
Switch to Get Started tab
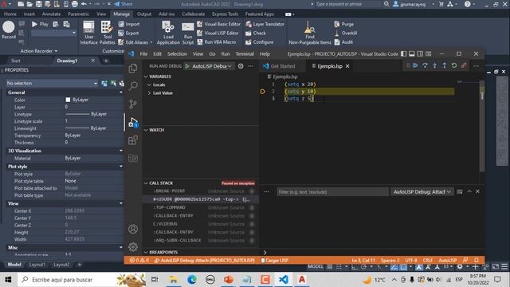282,66
